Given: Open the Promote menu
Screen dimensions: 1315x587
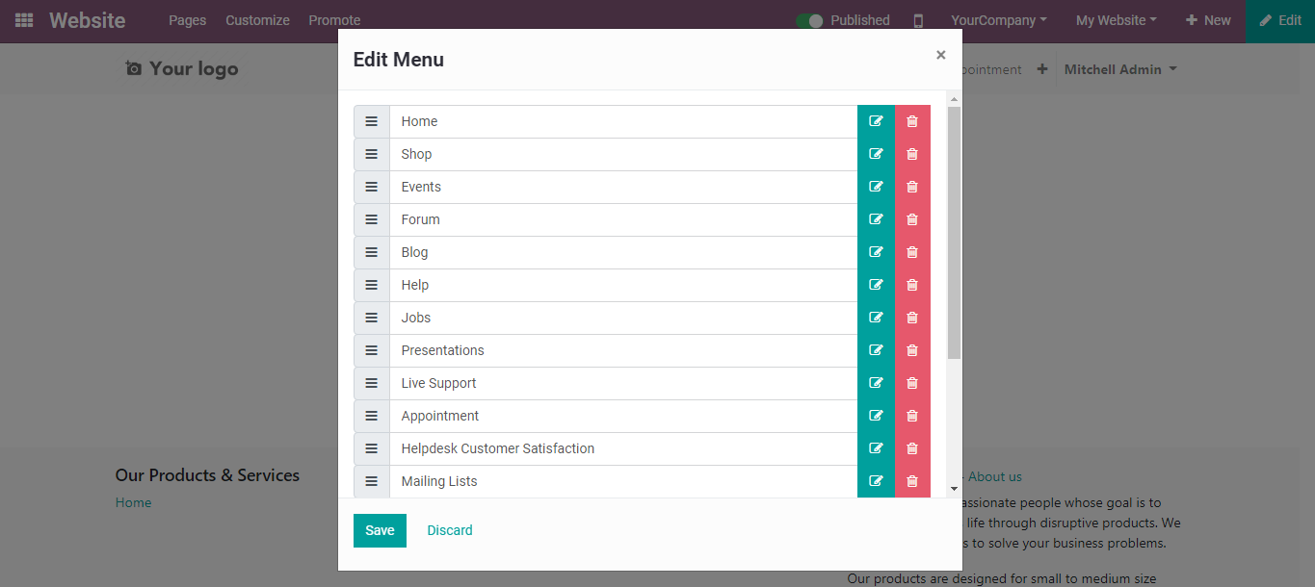Looking at the screenshot, I should 334,20.
